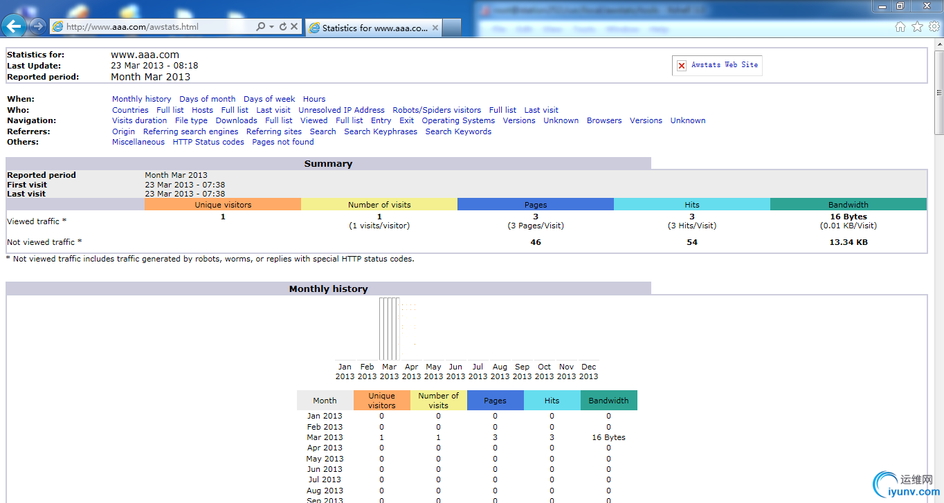
Task: Jump to the Hours report link
Action: [x=314, y=99]
